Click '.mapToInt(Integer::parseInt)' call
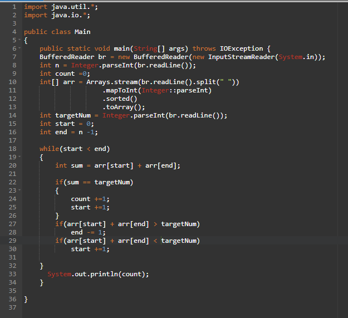 point(157,91)
